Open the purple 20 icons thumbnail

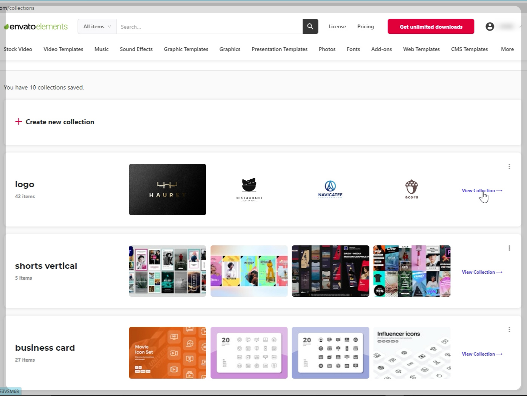point(330,353)
